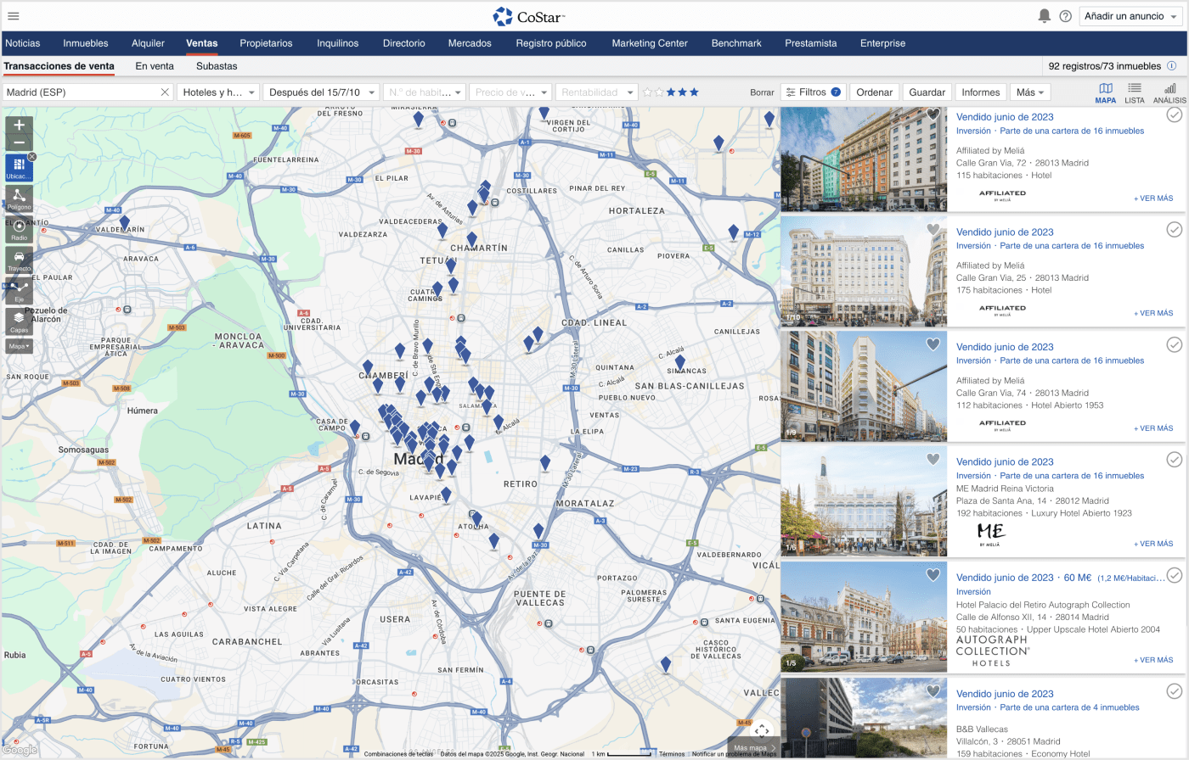Choose the Trayecto drive-time tool
1189x760 pixels.
(x=19, y=260)
